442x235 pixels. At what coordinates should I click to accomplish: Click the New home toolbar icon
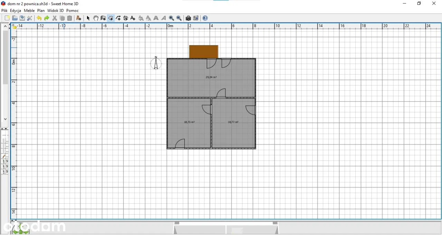7,18
